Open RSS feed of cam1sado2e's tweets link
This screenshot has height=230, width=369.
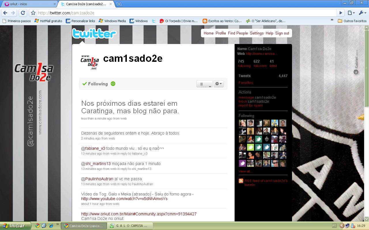pos(266,183)
